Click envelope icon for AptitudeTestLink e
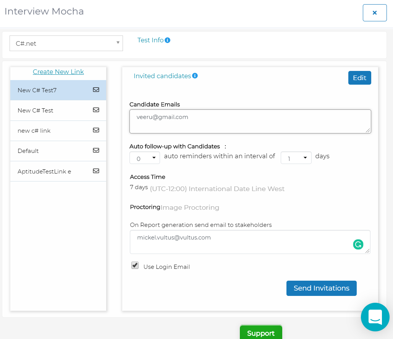The width and height of the screenshot is (393, 339). (x=96, y=171)
